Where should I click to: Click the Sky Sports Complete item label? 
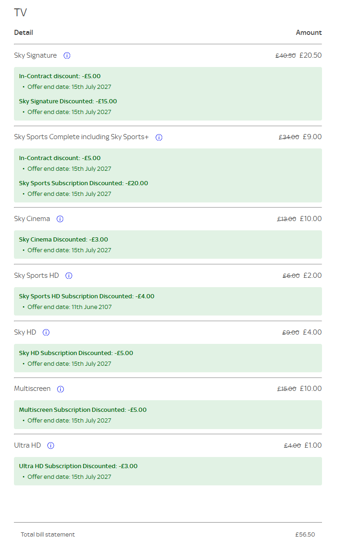point(81,137)
